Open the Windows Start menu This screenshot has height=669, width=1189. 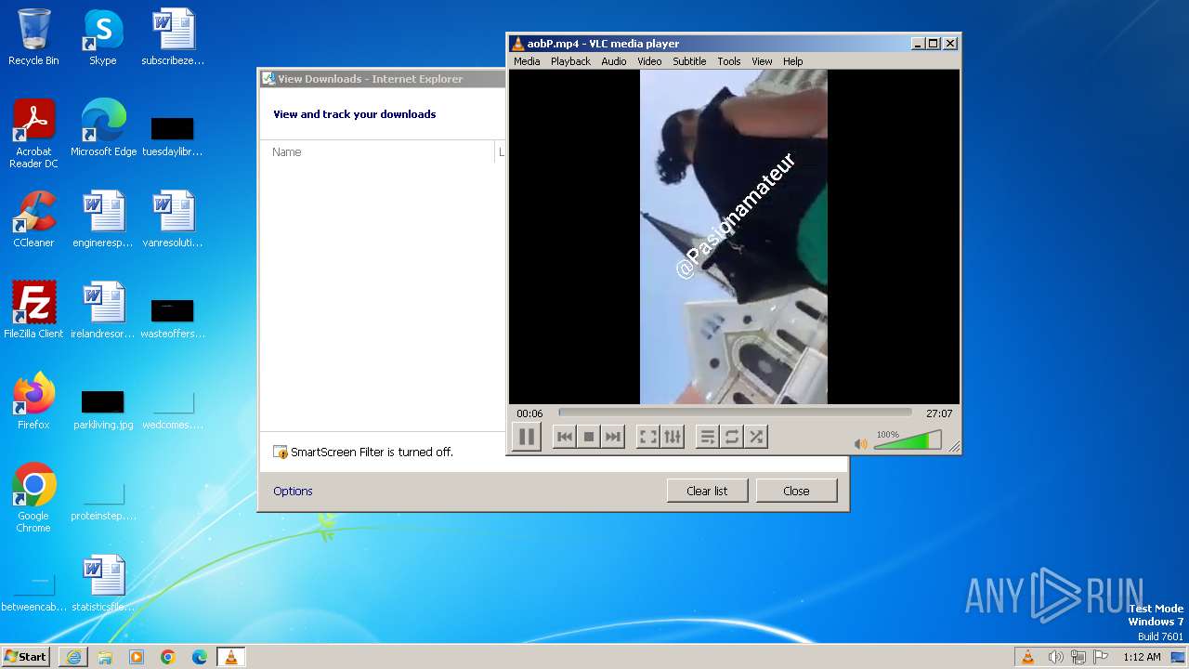pyautogui.click(x=26, y=656)
